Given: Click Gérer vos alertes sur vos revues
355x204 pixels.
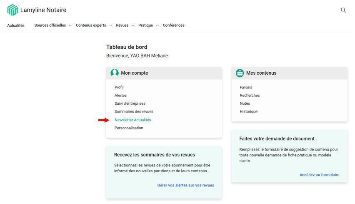Looking at the screenshot, I should [185, 185].
